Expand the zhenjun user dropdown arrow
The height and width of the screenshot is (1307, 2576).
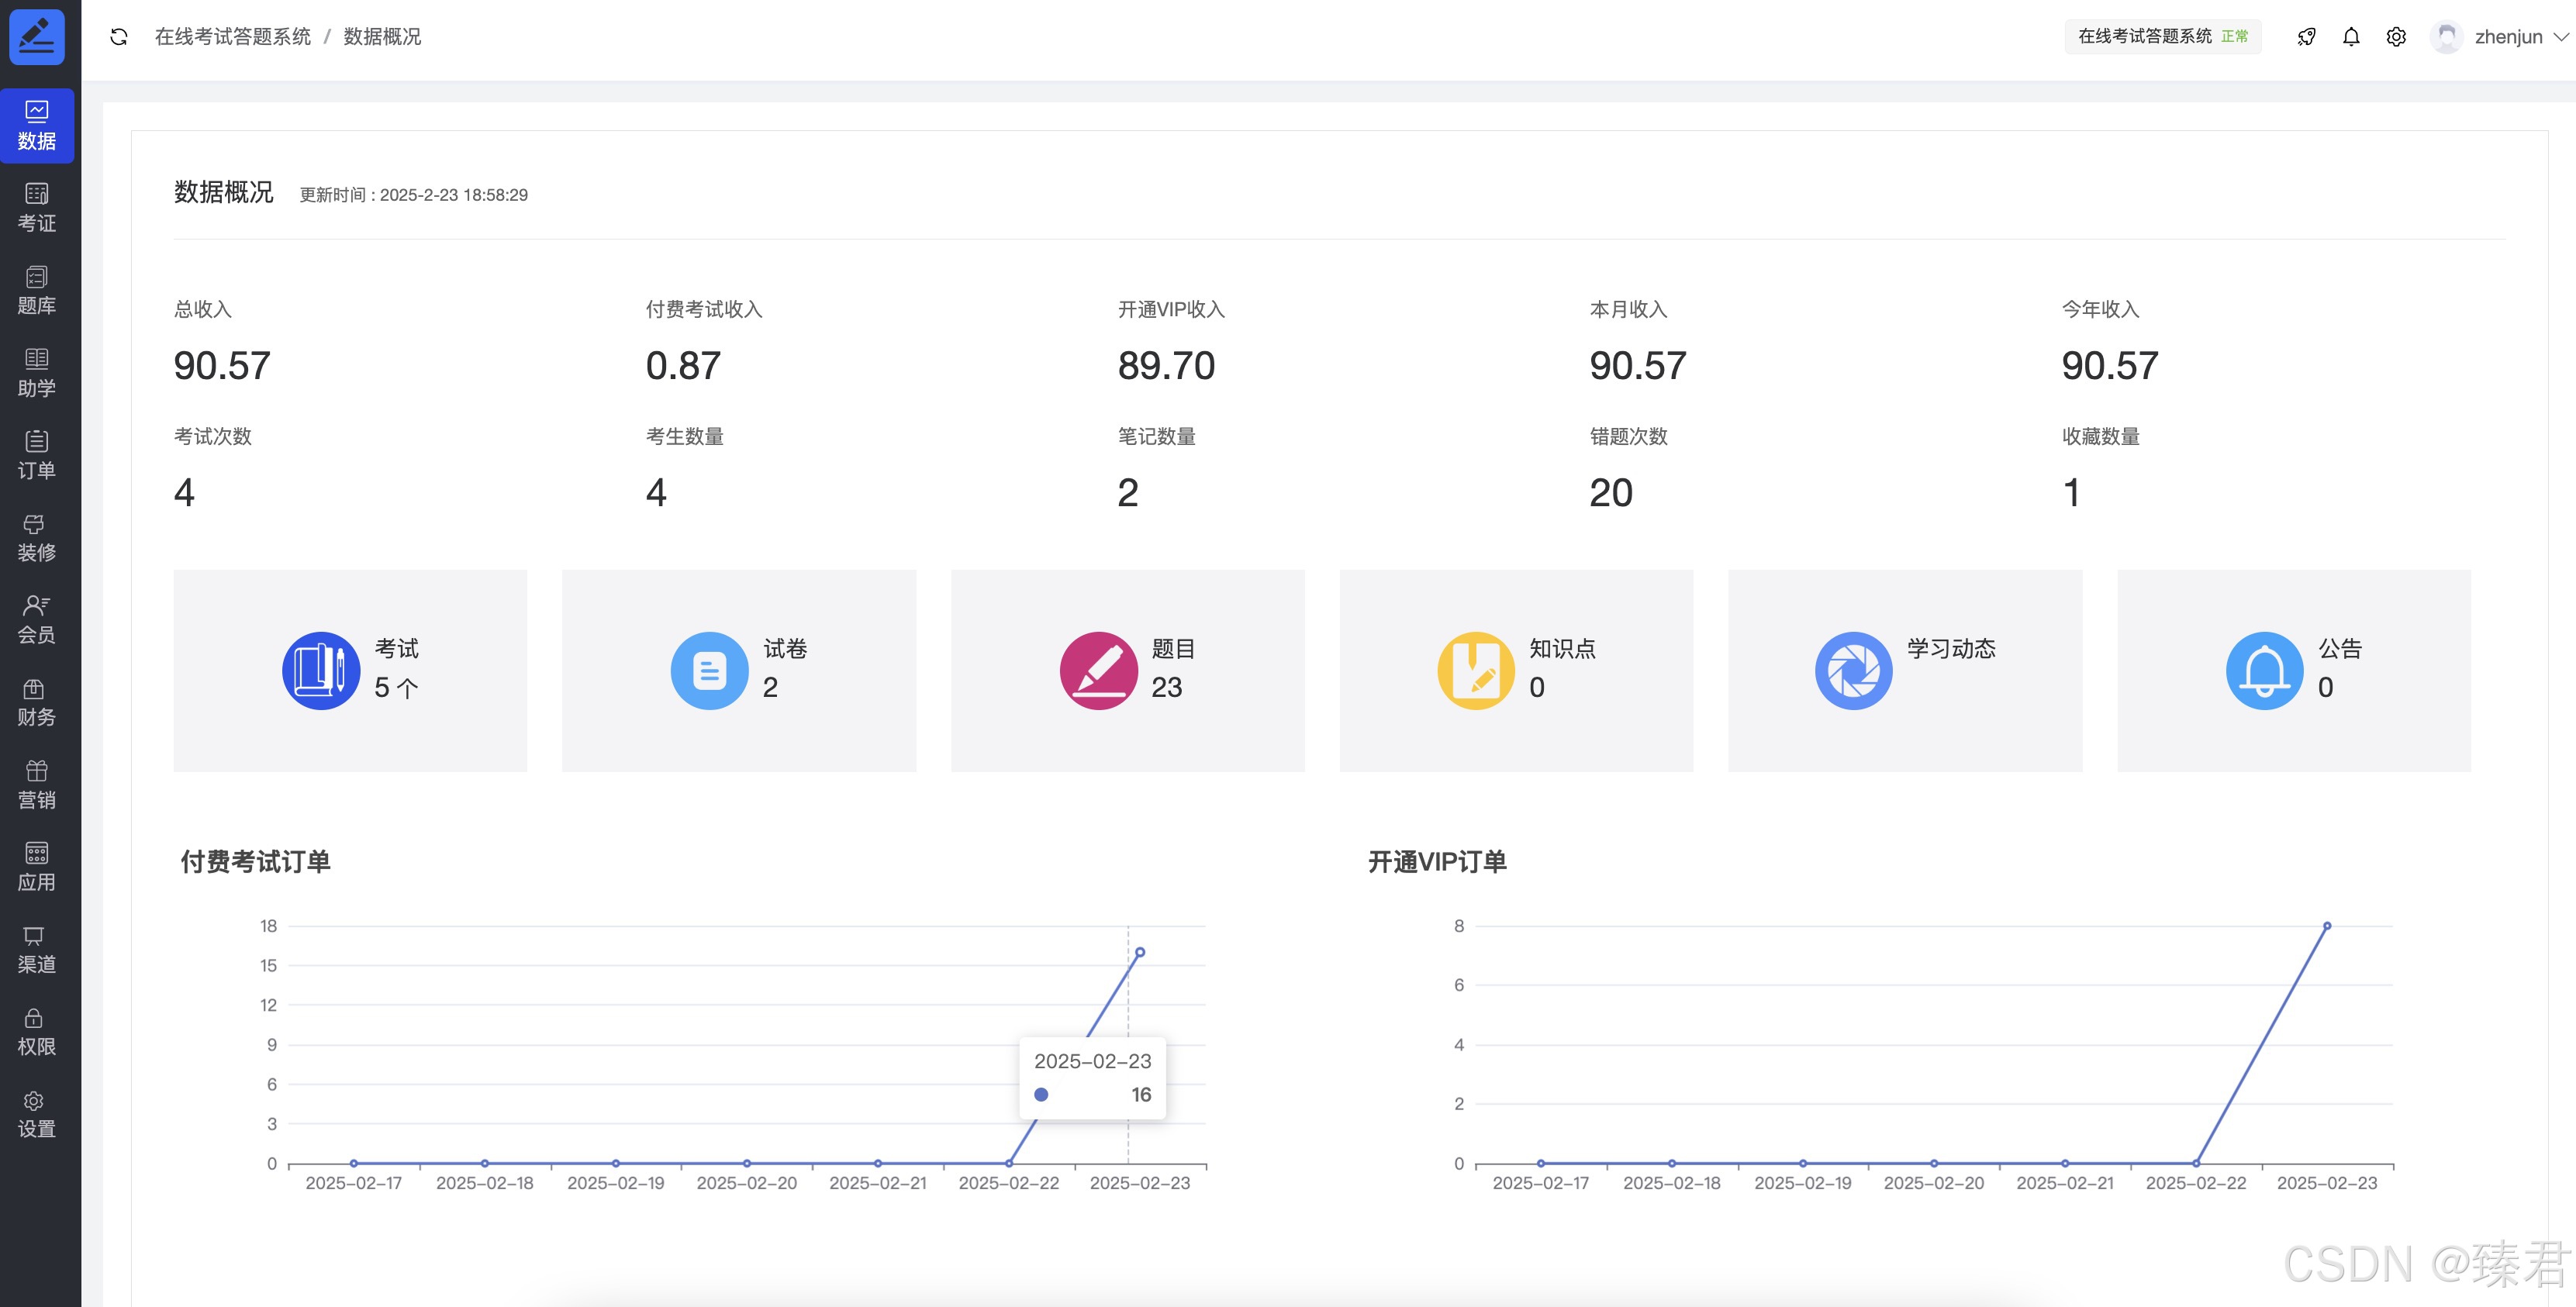2560,37
